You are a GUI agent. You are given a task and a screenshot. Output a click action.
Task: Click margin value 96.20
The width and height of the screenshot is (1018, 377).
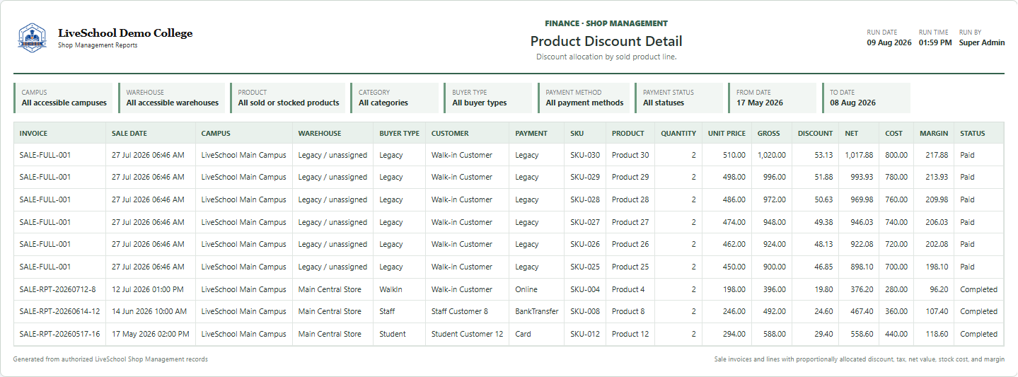939,289
